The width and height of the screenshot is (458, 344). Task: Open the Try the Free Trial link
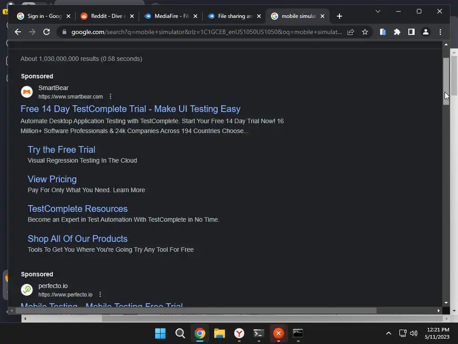[61, 150]
